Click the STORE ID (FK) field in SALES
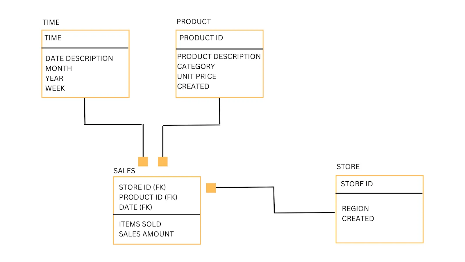 tap(142, 187)
